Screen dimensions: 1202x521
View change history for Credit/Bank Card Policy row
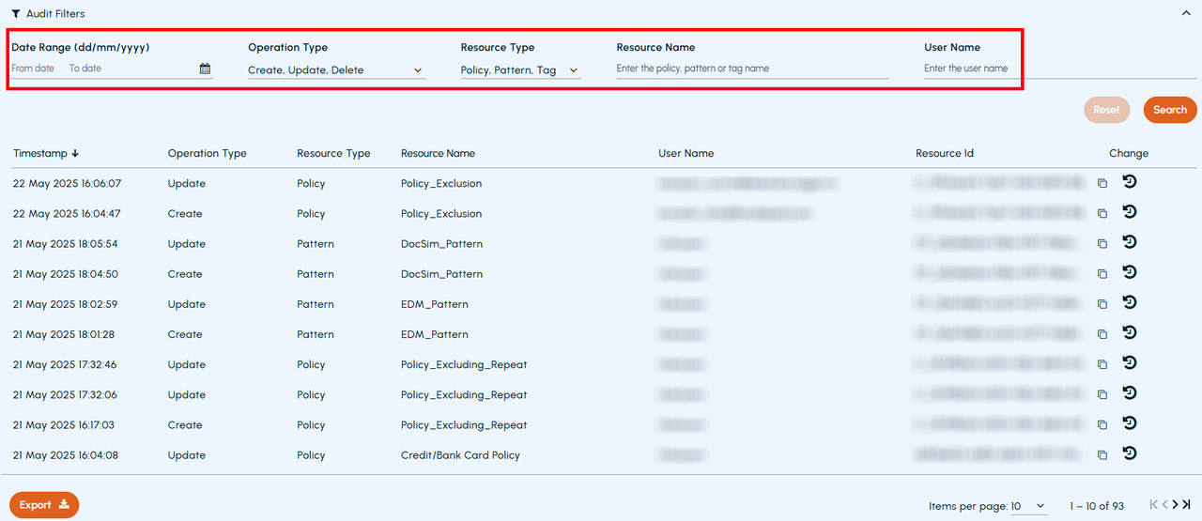[x=1130, y=453]
